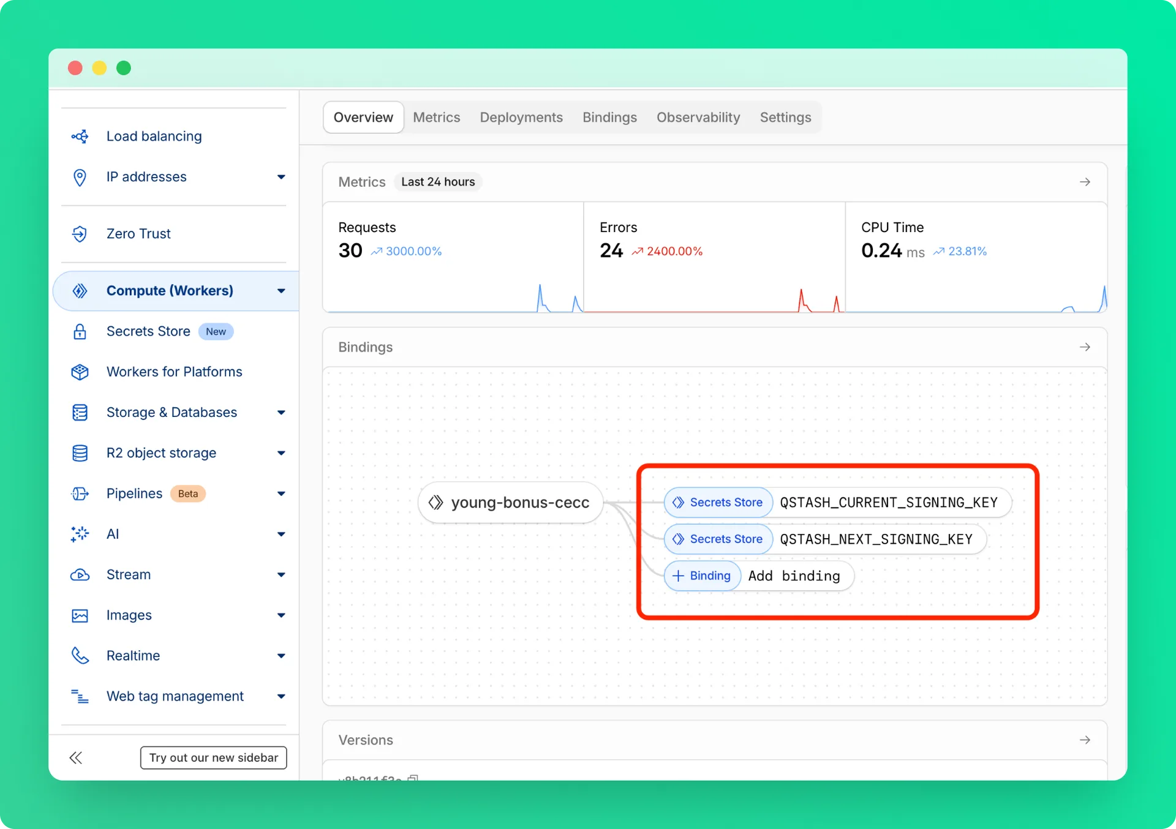Open Metrics panel via arrow icon
This screenshot has width=1176, height=829.
click(x=1085, y=182)
